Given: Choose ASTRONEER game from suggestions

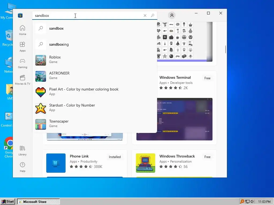Looking at the screenshot, I should [x=94, y=76].
